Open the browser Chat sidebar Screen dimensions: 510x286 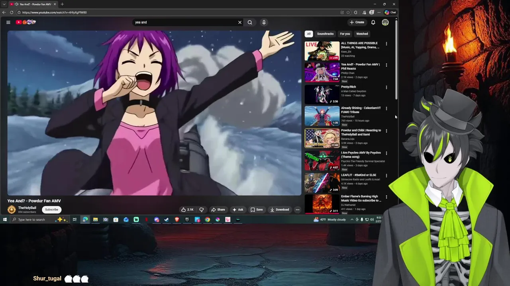[x=390, y=12]
